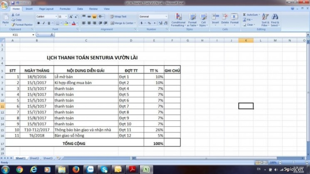Align text left
310x174 pixels.
[84, 23]
